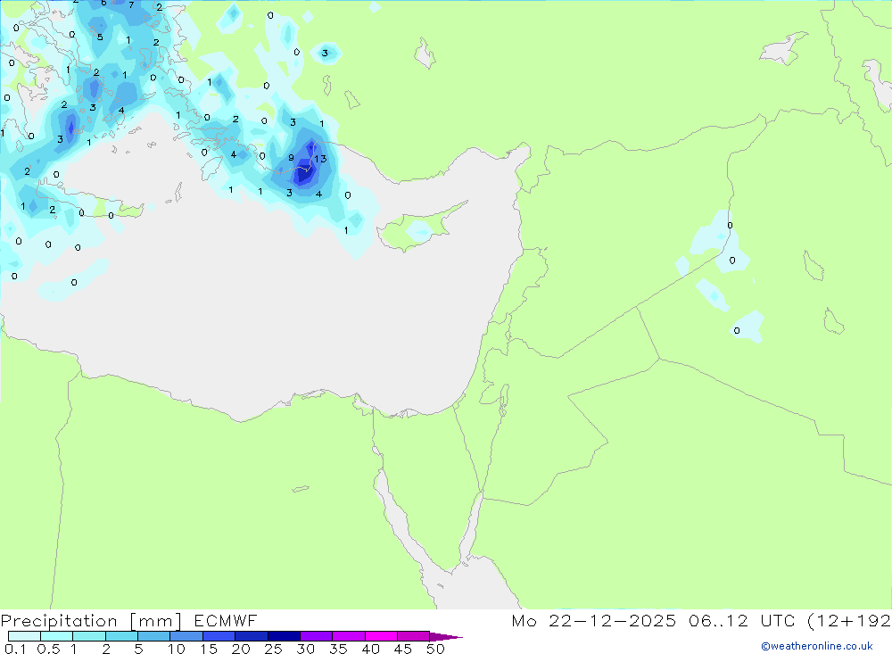This screenshot has height=654, width=892.
Task: Click the 25–30 mm navy legend swatch
Action: (x=284, y=636)
